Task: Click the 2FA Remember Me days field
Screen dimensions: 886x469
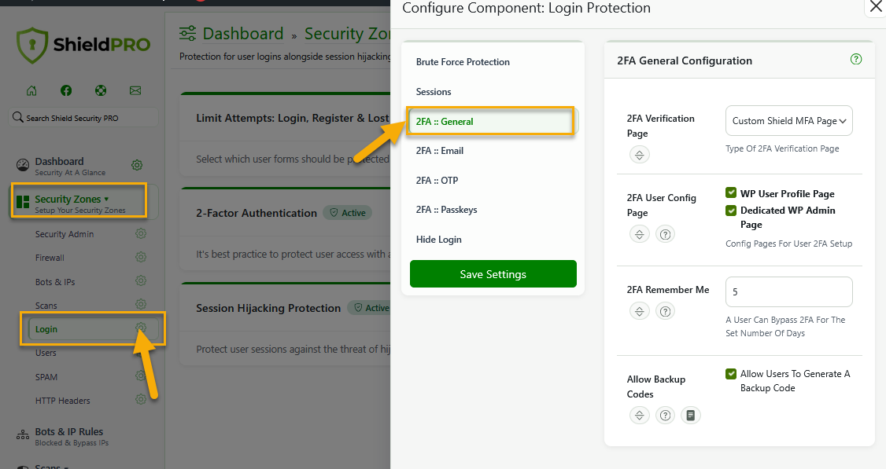Action: 788,291
